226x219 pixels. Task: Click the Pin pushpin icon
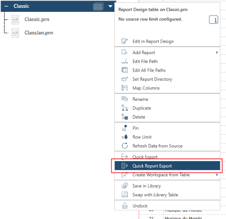click(x=125, y=128)
